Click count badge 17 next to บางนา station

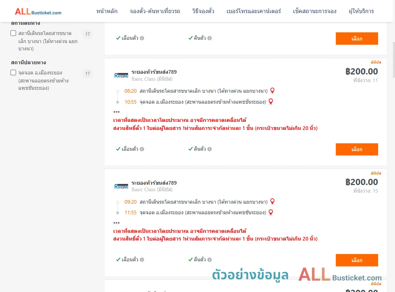pyautogui.click(x=87, y=34)
